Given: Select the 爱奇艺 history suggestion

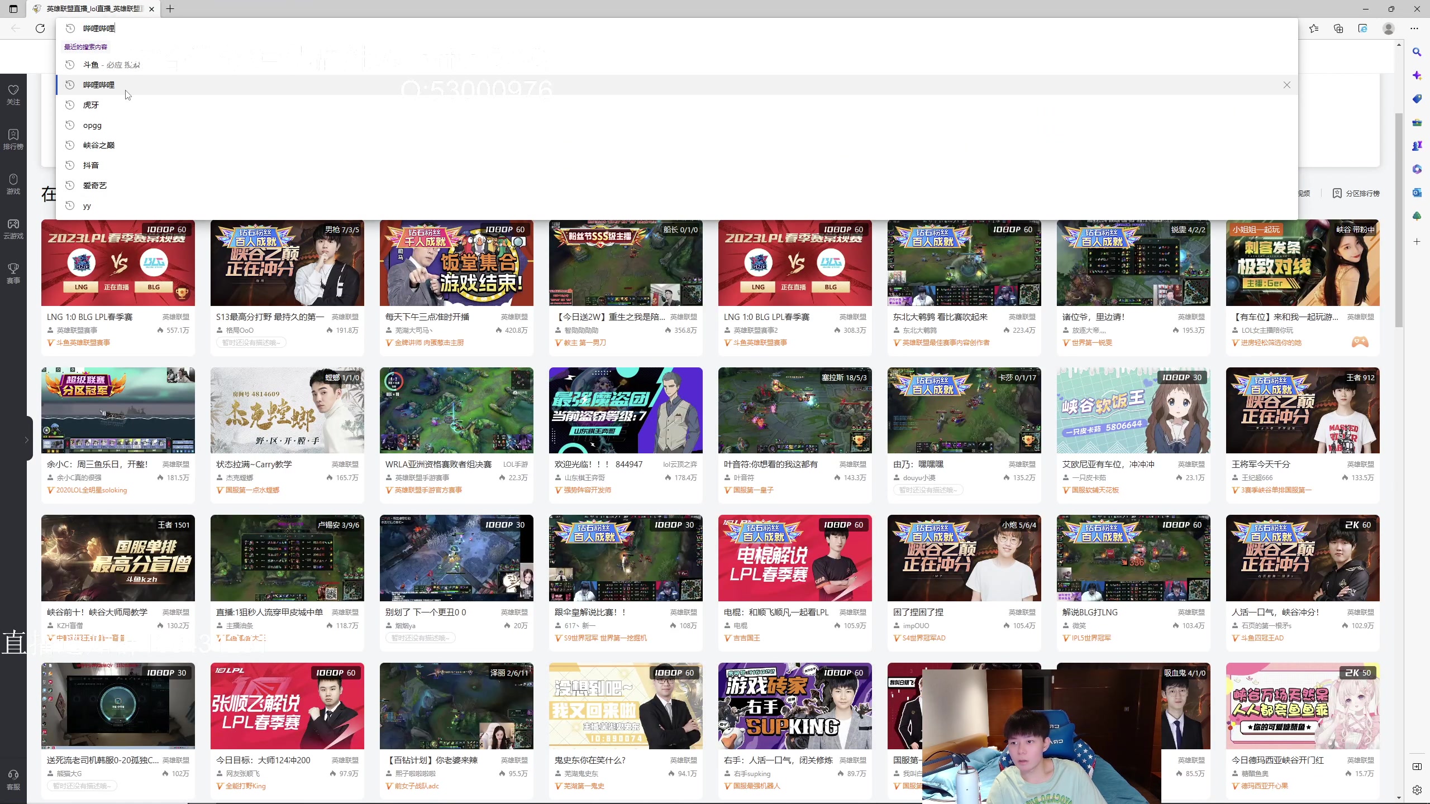Looking at the screenshot, I should 676,185.
